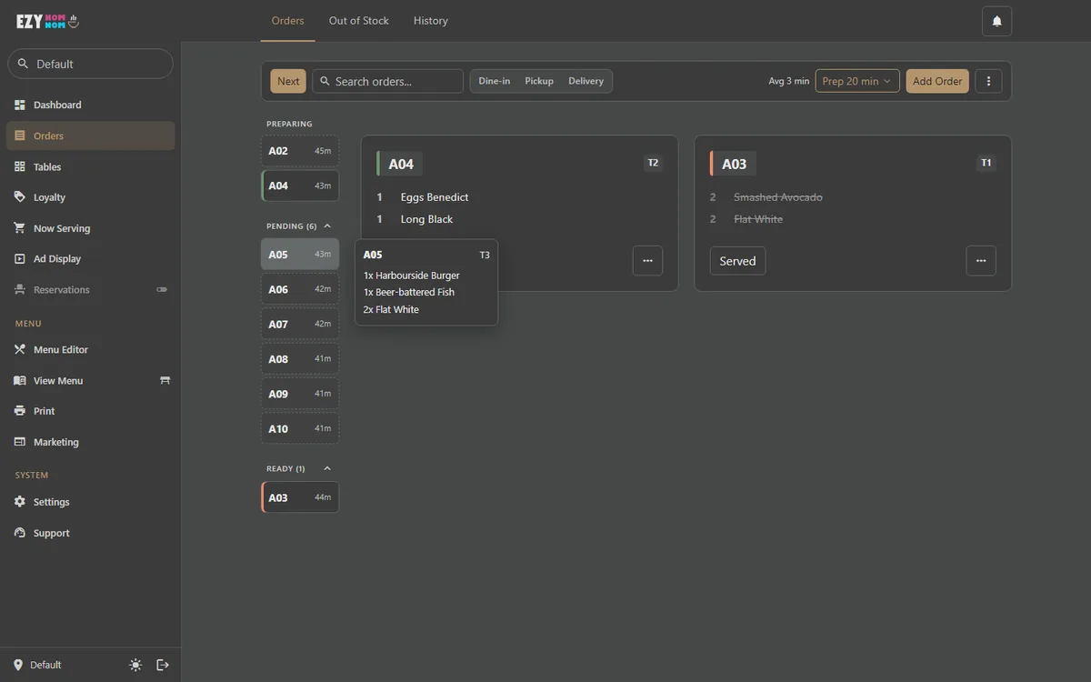Viewport: 1091px width, 682px height.
Task: Select order A02 in Preparing list
Action: click(300, 151)
